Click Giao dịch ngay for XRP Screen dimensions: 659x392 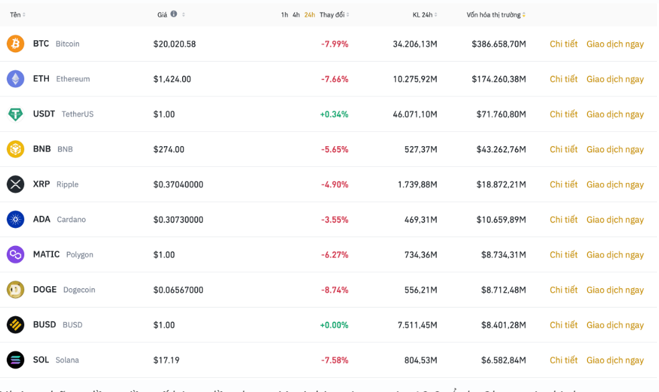pyautogui.click(x=615, y=185)
